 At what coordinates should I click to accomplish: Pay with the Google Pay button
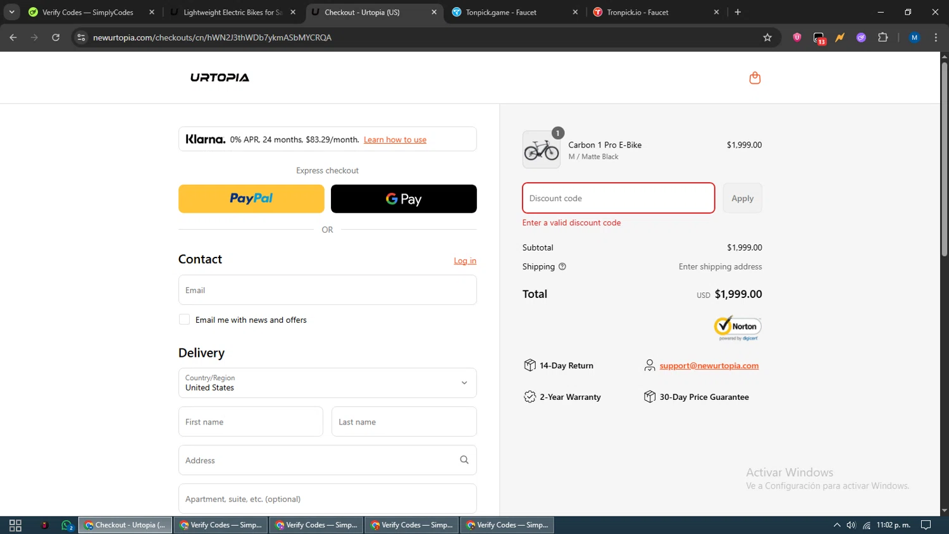coord(404,199)
